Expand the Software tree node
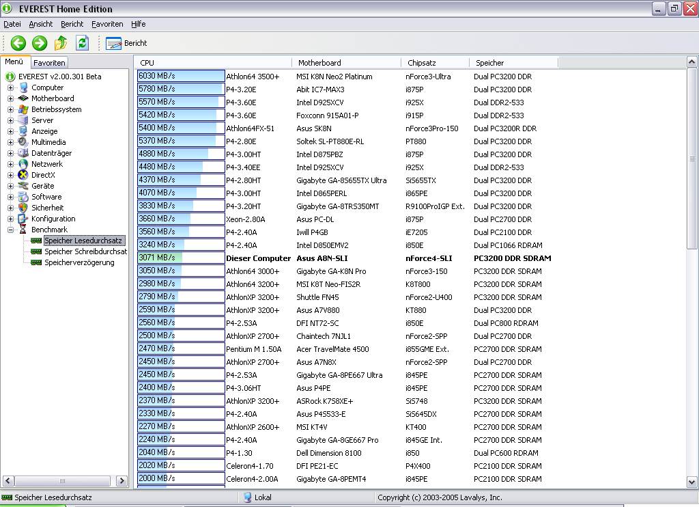The height and width of the screenshot is (507, 699). click(x=11, y=197)
